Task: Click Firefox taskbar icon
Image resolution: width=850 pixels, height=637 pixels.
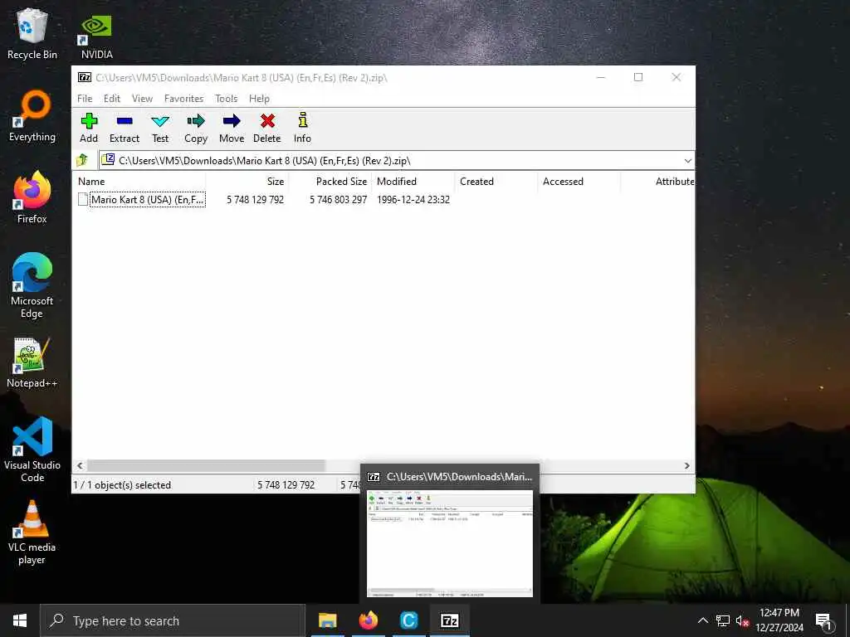Action: [x=368, y=620]
